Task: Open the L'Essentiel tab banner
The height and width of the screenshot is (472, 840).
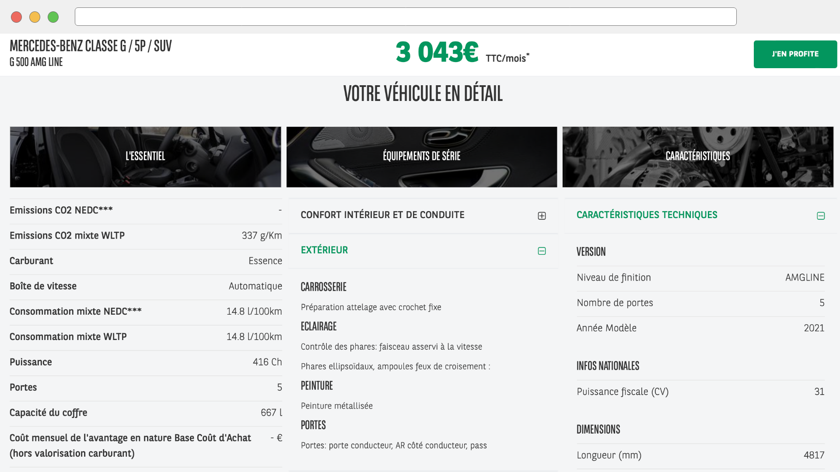Action: [145, 157]
